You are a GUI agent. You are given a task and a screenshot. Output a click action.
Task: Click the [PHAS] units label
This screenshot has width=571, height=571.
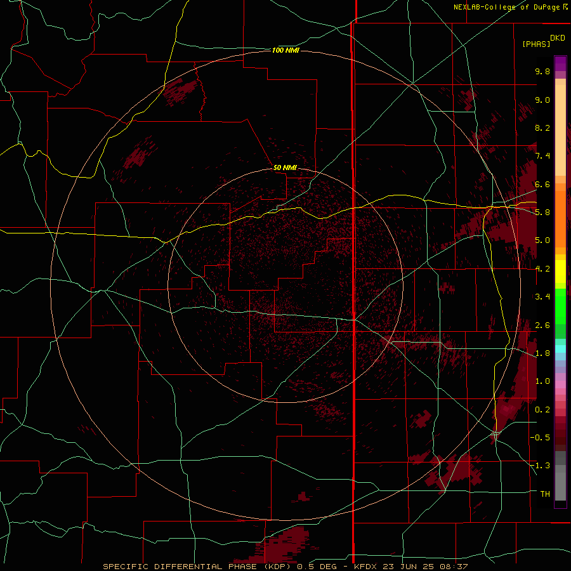tap(536, 44)
